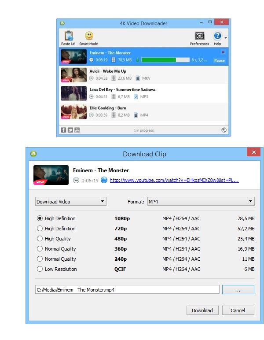Enable Smart Mode smiley icon

(88, 37)
